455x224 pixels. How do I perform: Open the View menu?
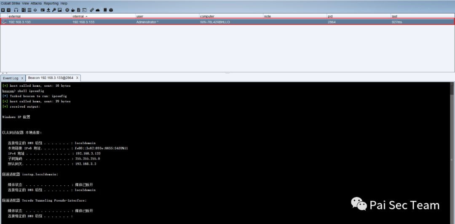26,3
